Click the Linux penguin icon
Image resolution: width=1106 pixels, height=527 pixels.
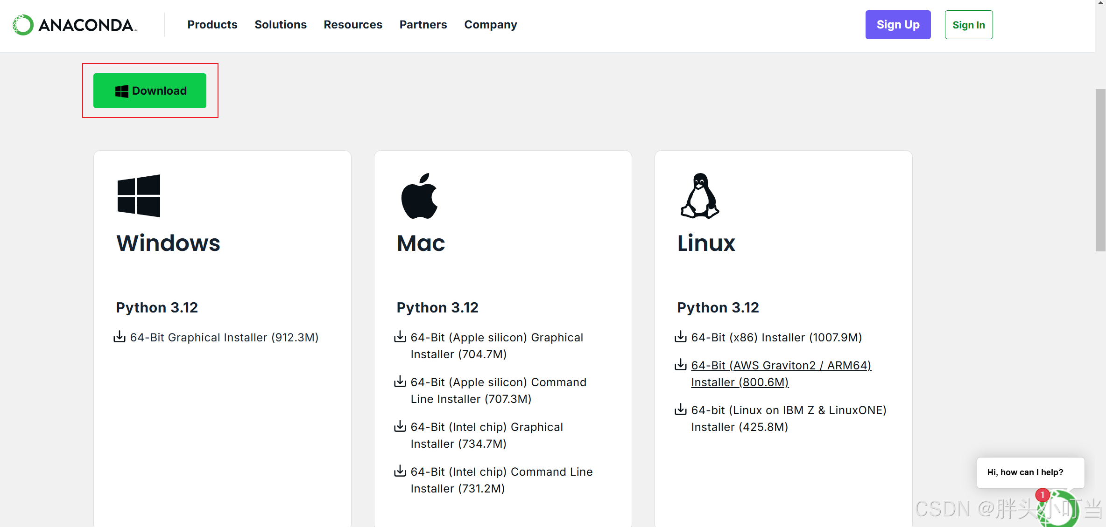(x=699, y=196)
